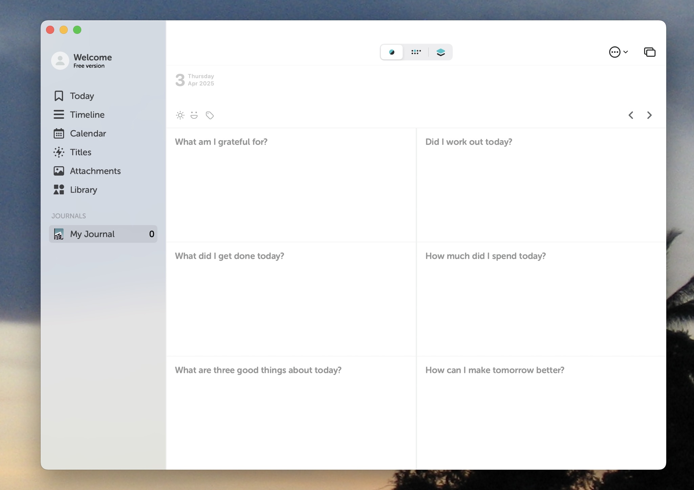Switch to the single-dot entry view
The height and width of the screenshot is (490, 694).
point(392,52)
